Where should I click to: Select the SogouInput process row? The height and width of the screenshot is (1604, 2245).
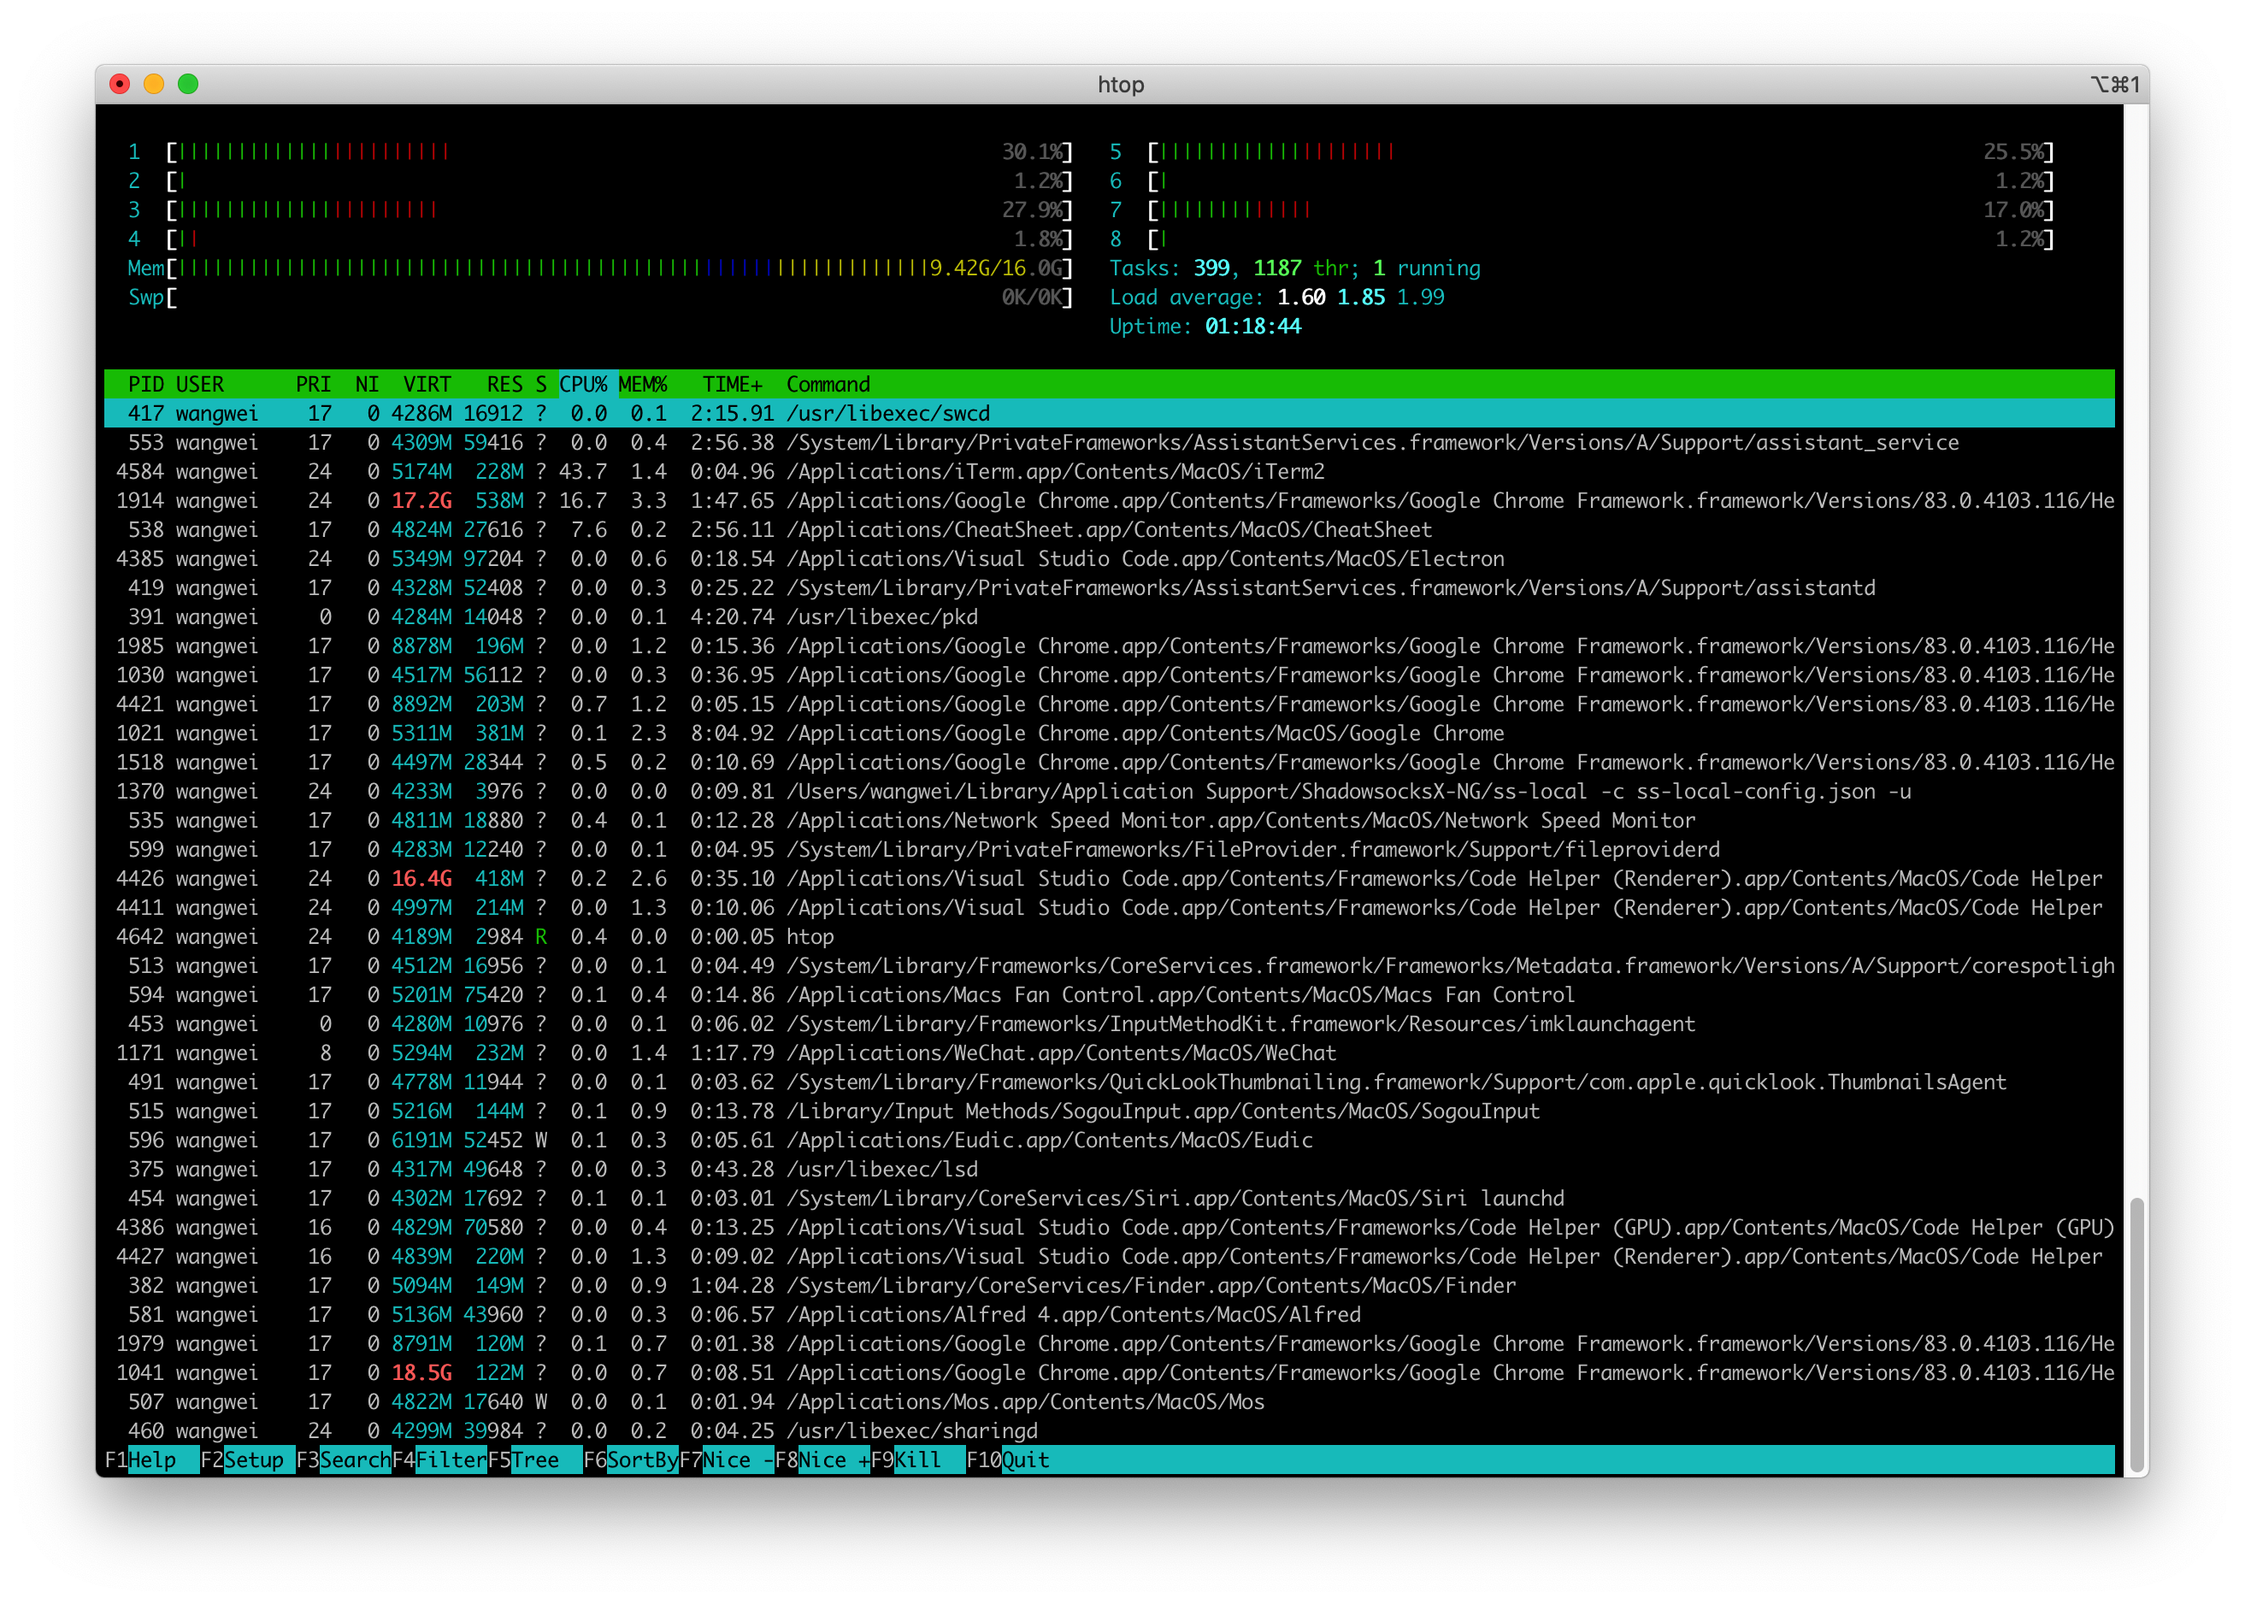(1109, 1112)
